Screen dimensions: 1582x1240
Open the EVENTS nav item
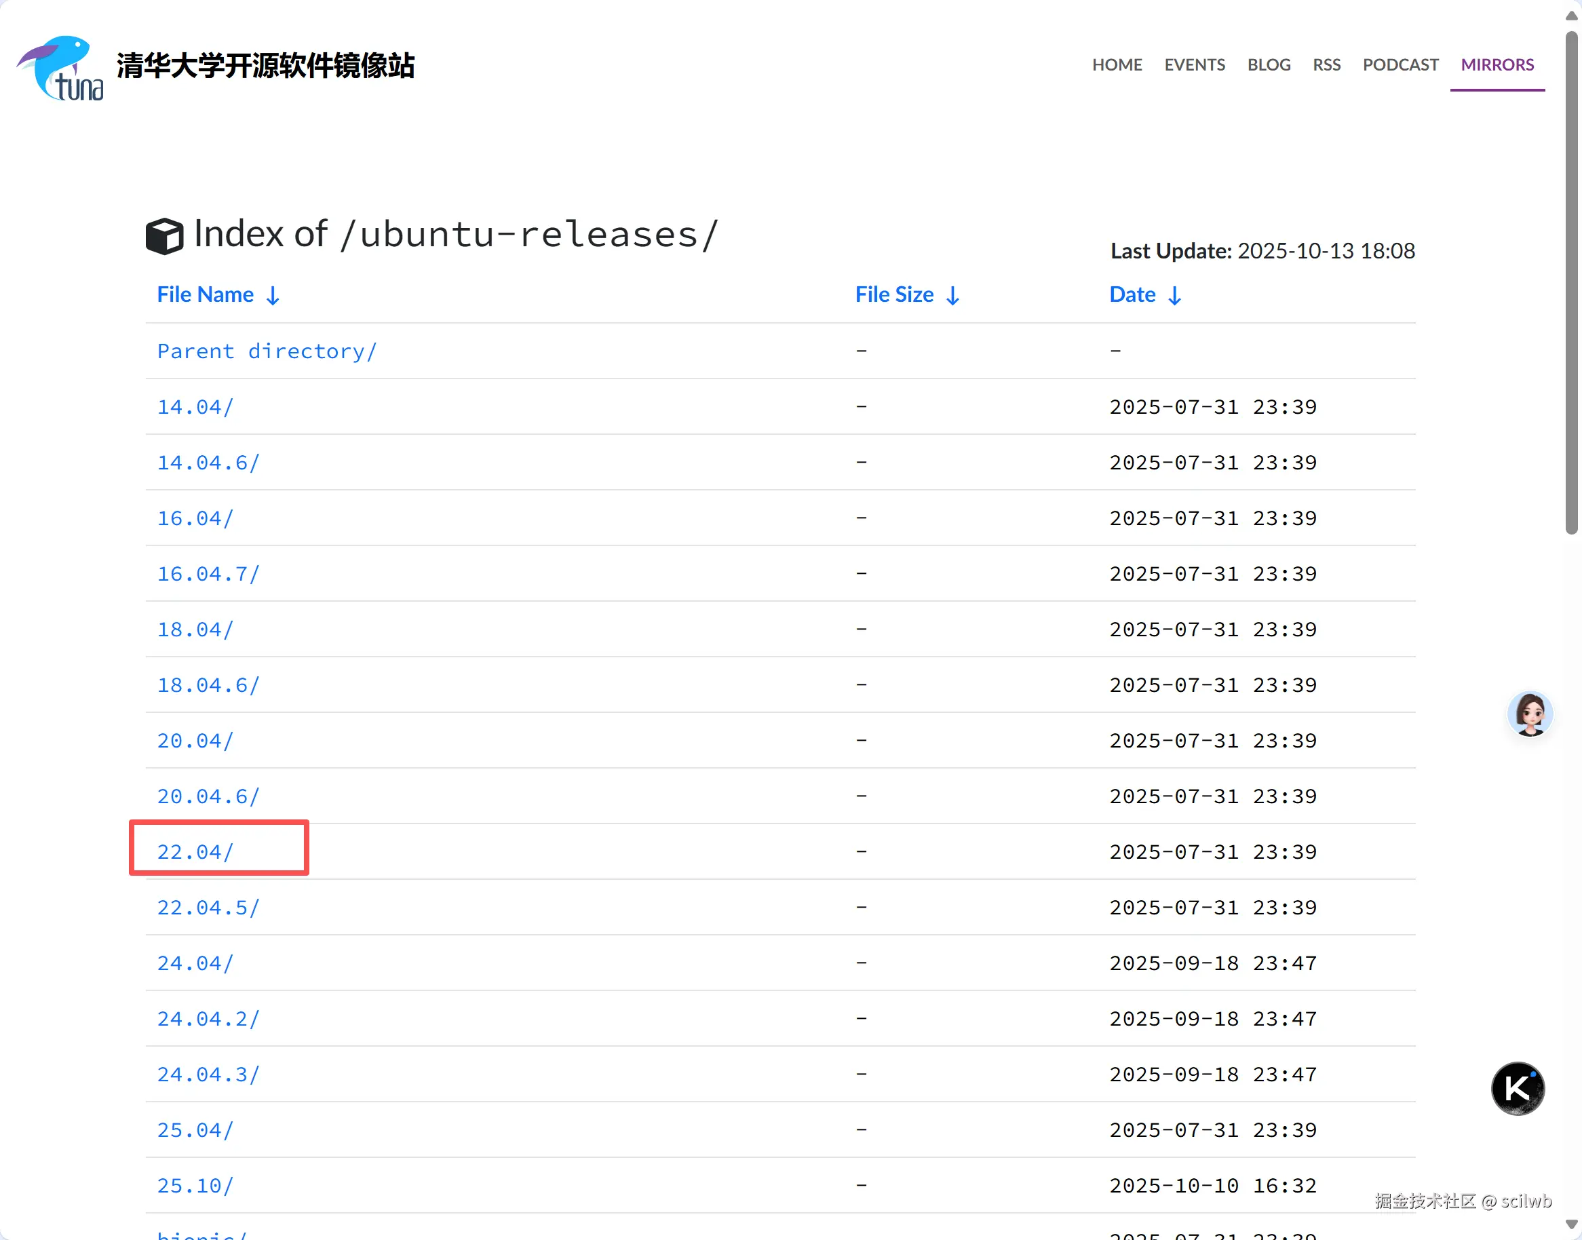(1195, 64)
